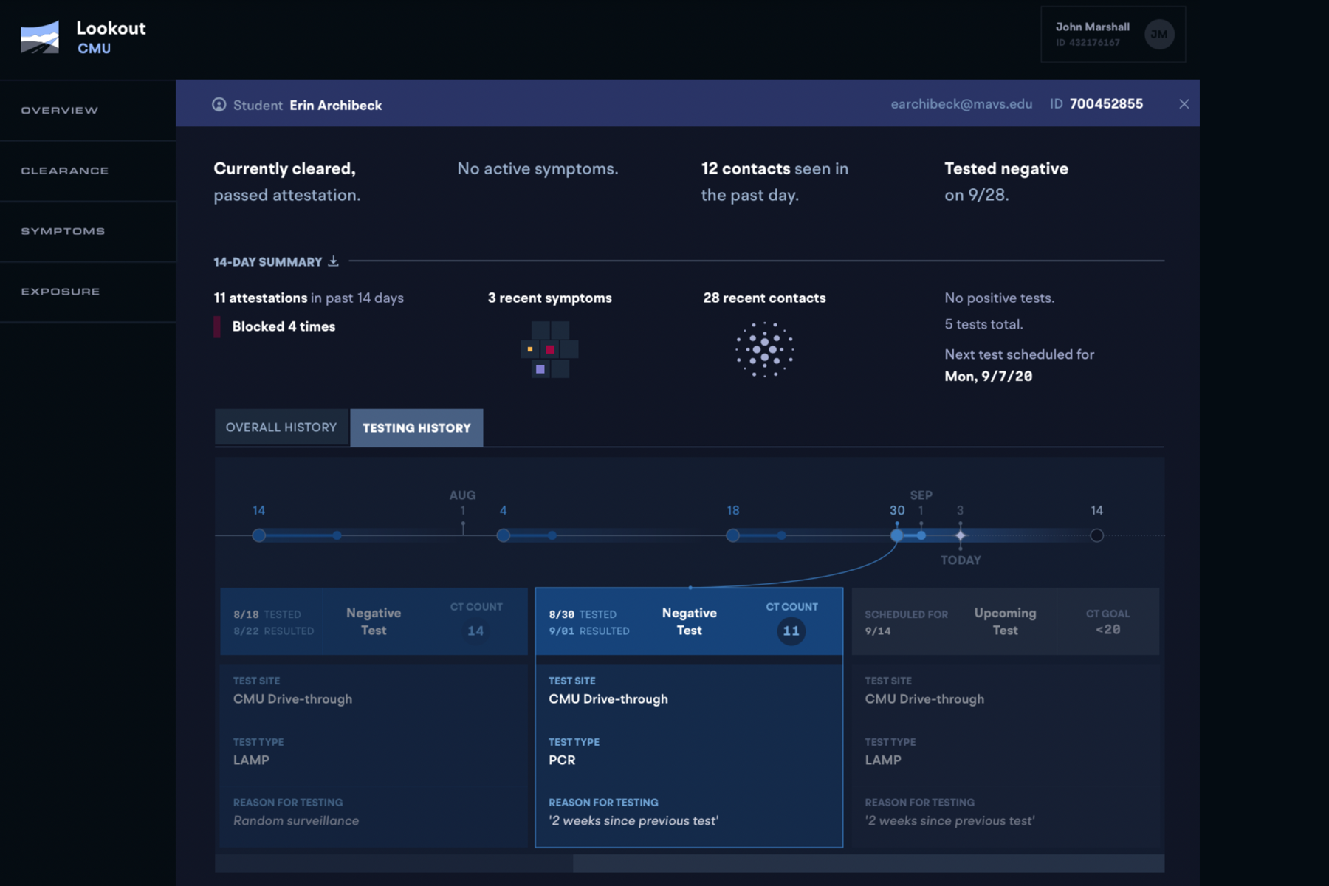Screen dimensions: 1329x886
Task: Select the Aug 30 timeline marker
Action: 896,535
